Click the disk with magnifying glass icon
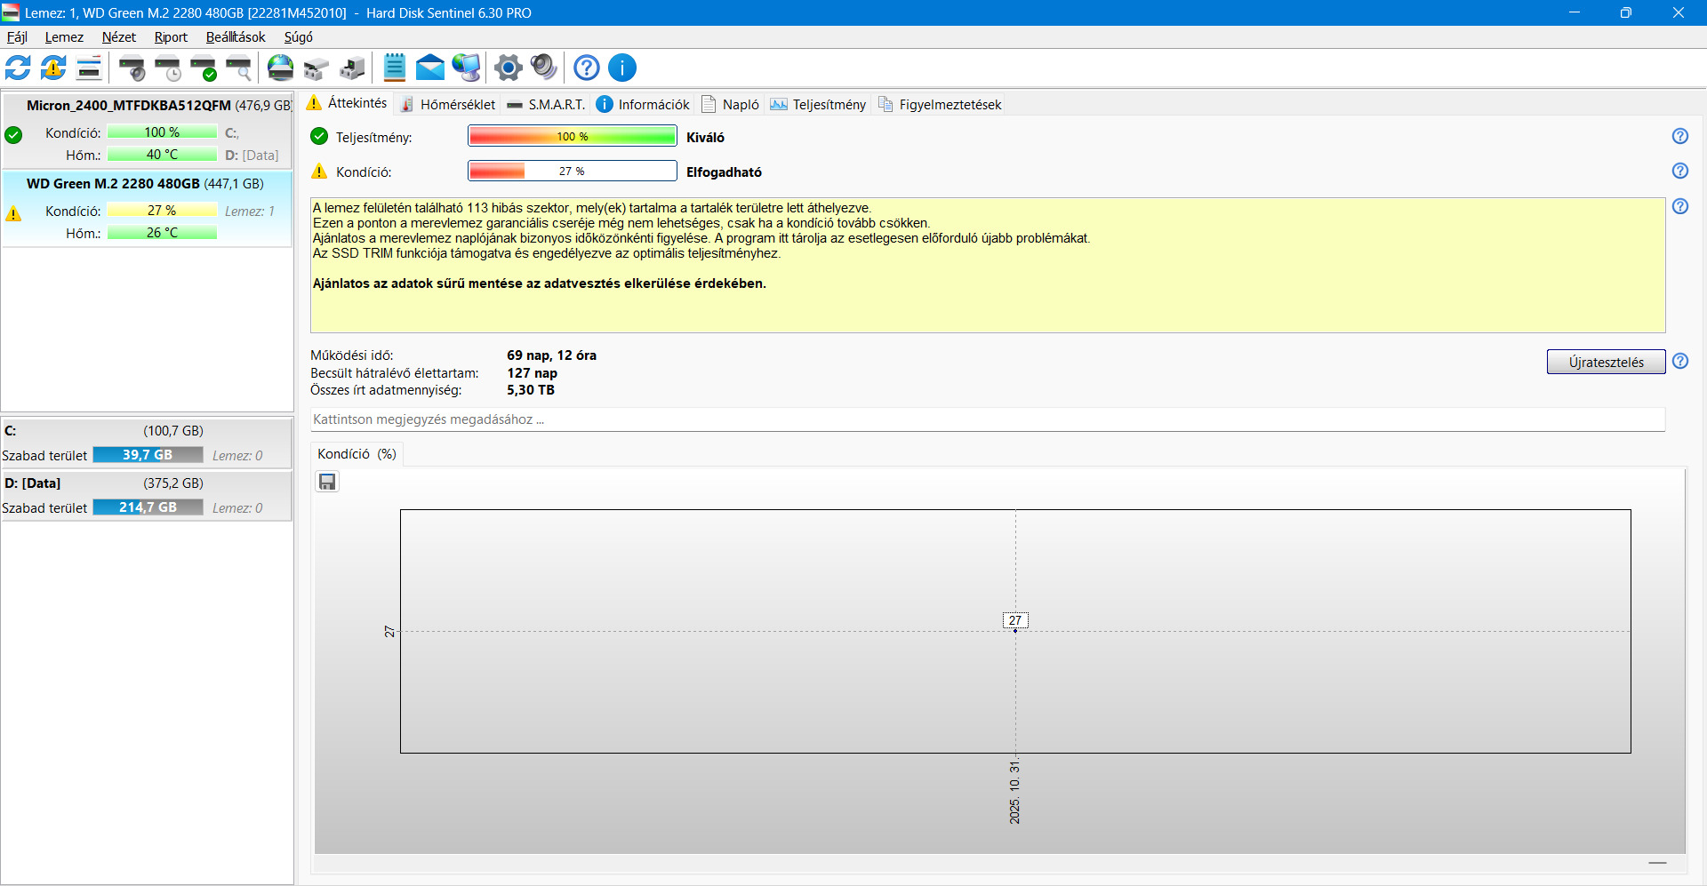 pos(238,68)
